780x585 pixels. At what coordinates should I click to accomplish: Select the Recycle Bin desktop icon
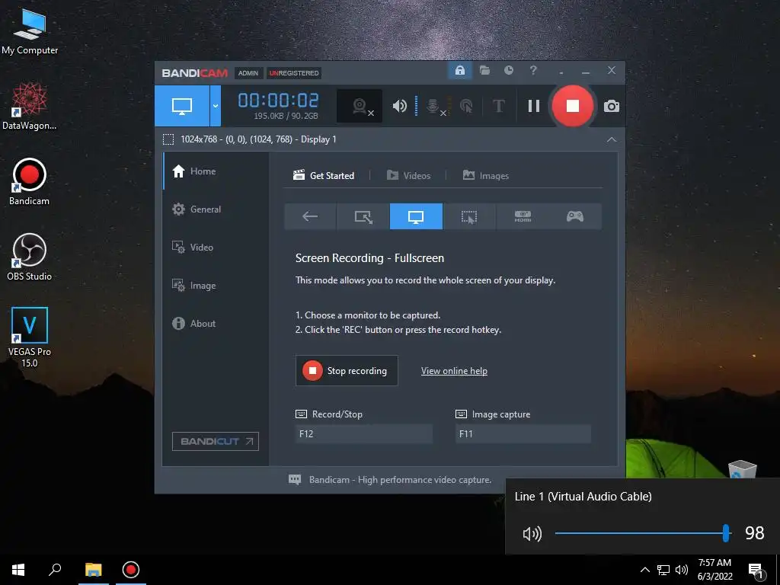click(x=742, y=469)
